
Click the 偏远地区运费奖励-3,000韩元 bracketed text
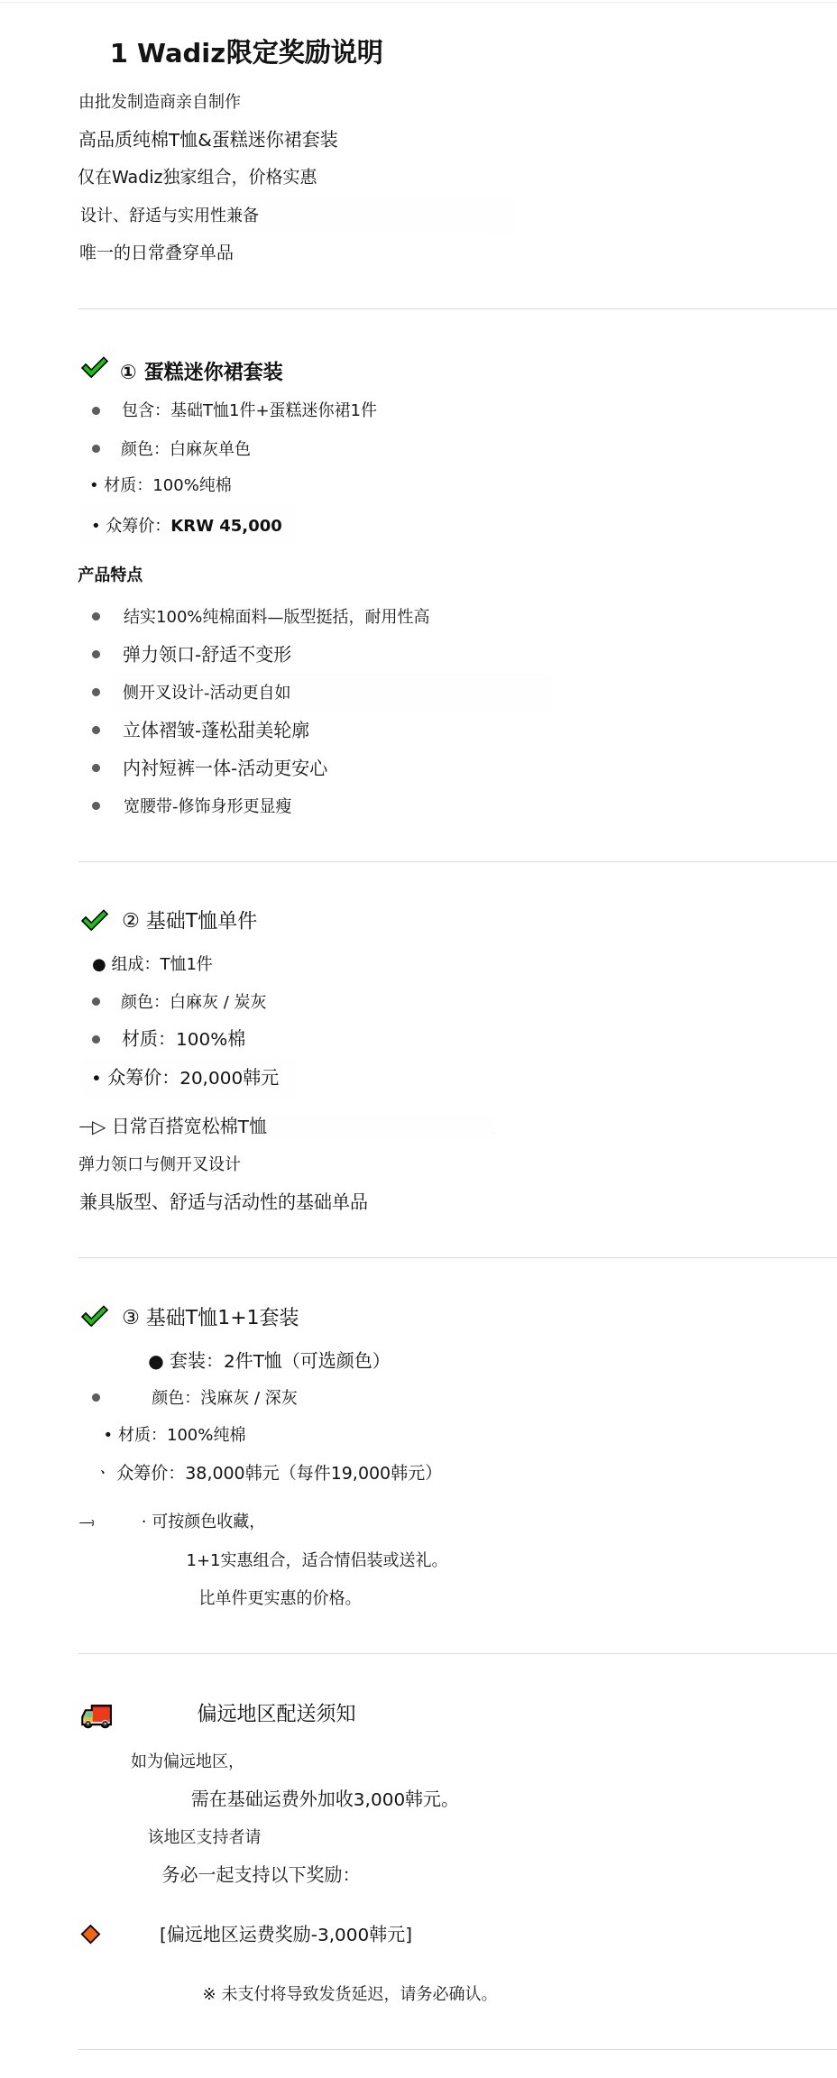[285, 1934]
